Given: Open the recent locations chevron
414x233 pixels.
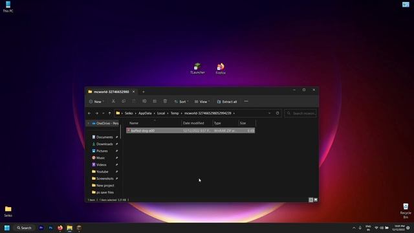Looking at the screenshot, I should pyautogui.click(x=103, y=113).
